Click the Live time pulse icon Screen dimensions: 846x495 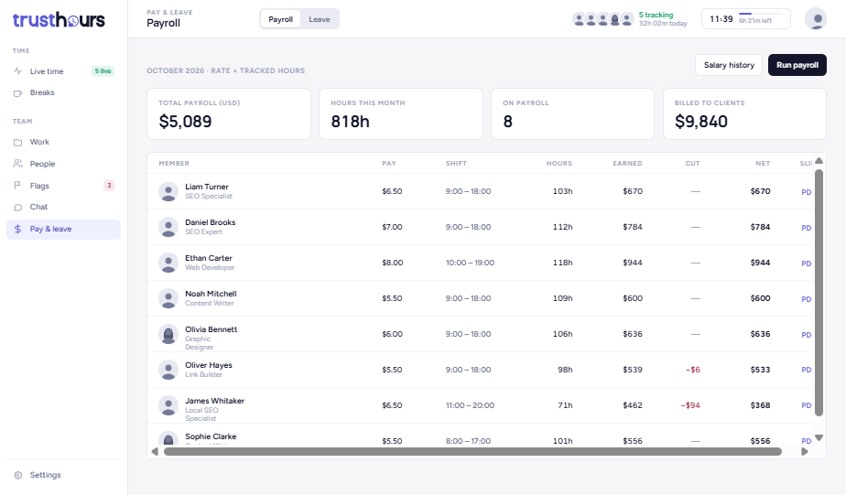pyautogui.click(x=17, y=71)
